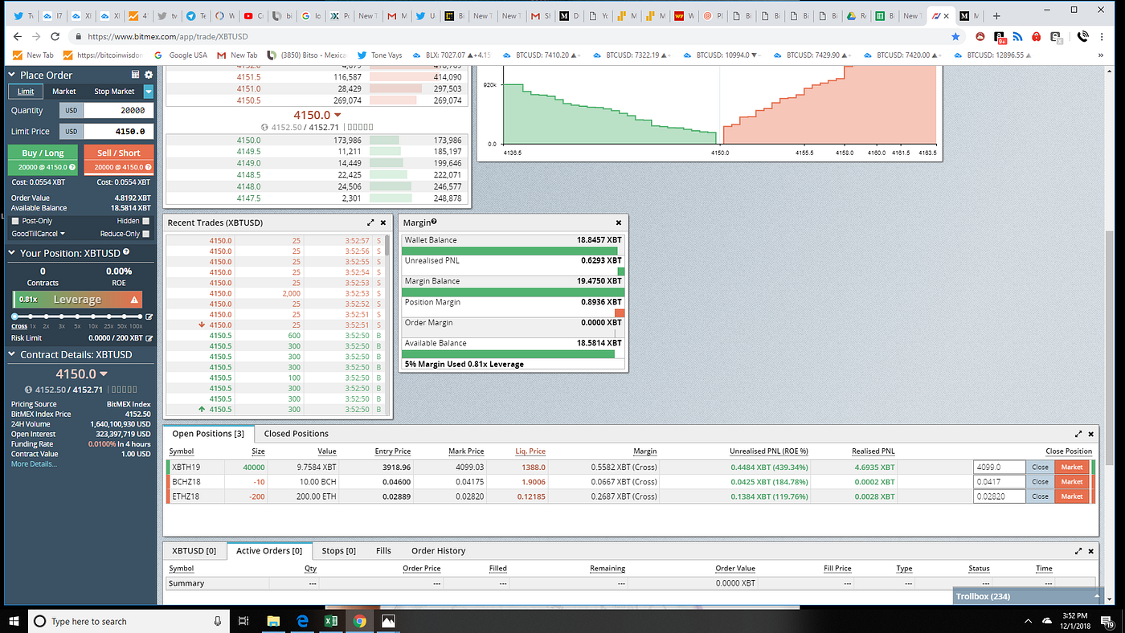Click the Windows search box

point(129,621)
